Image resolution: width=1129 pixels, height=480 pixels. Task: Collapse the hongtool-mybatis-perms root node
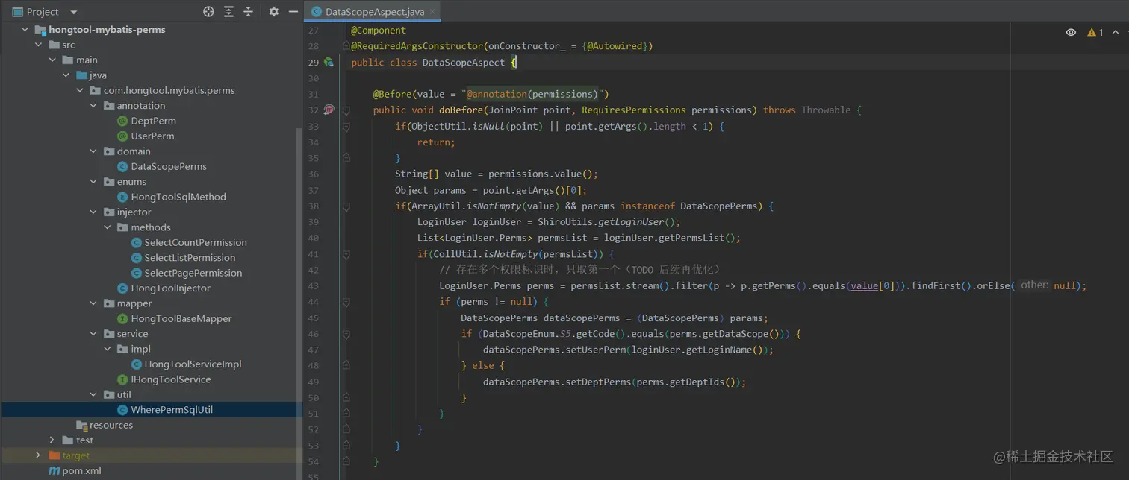click(25, 30)
